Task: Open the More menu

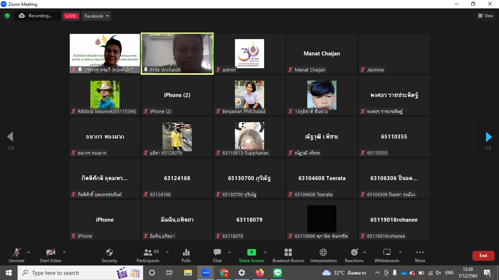Action: 420,255
